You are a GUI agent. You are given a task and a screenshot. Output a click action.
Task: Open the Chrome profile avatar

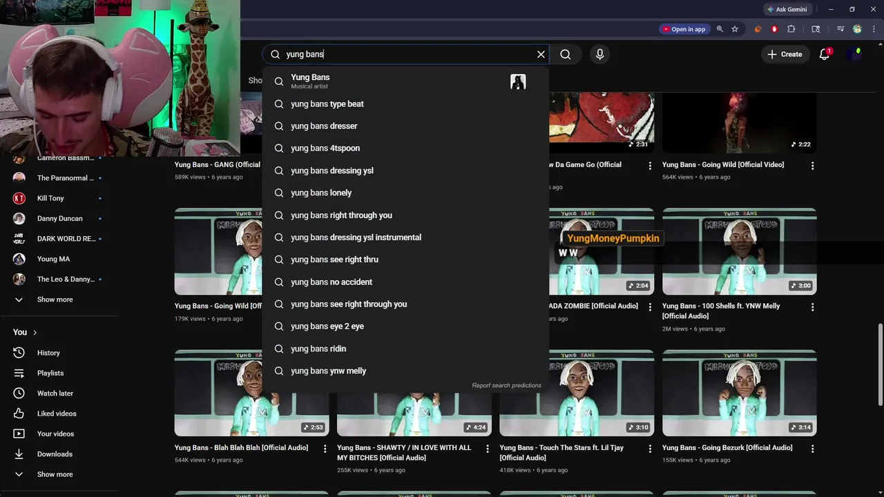tap(857, 29)
